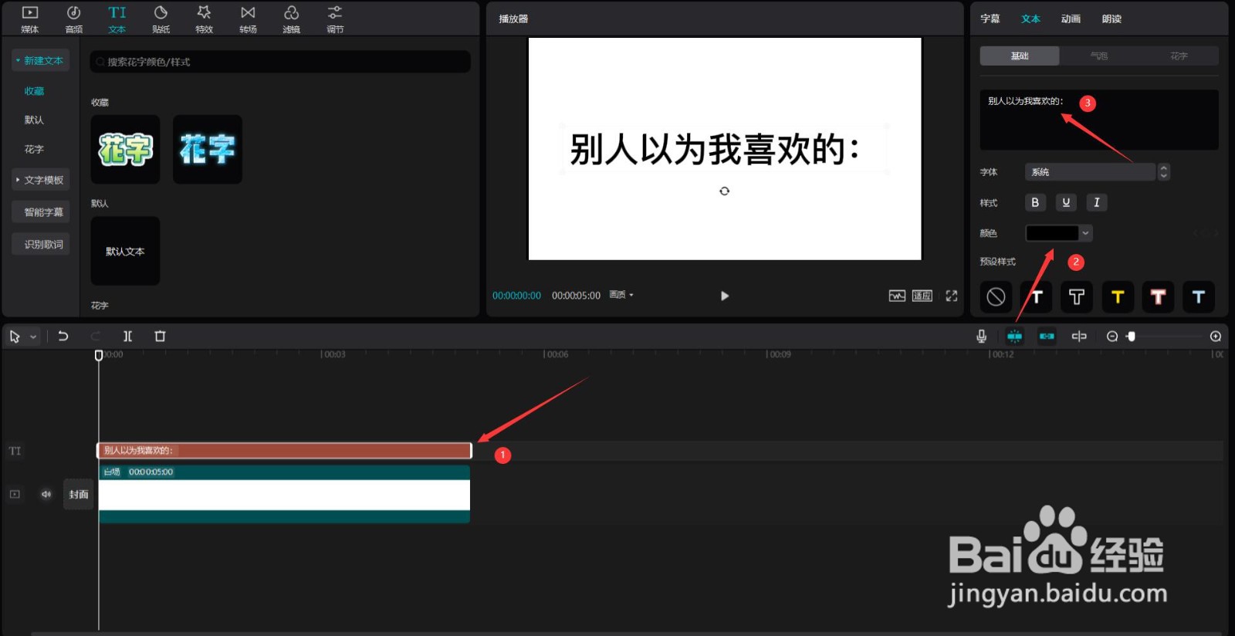Click the text content input box
The height and width of the screenshot is (636, 1235).
[1099, 120]
